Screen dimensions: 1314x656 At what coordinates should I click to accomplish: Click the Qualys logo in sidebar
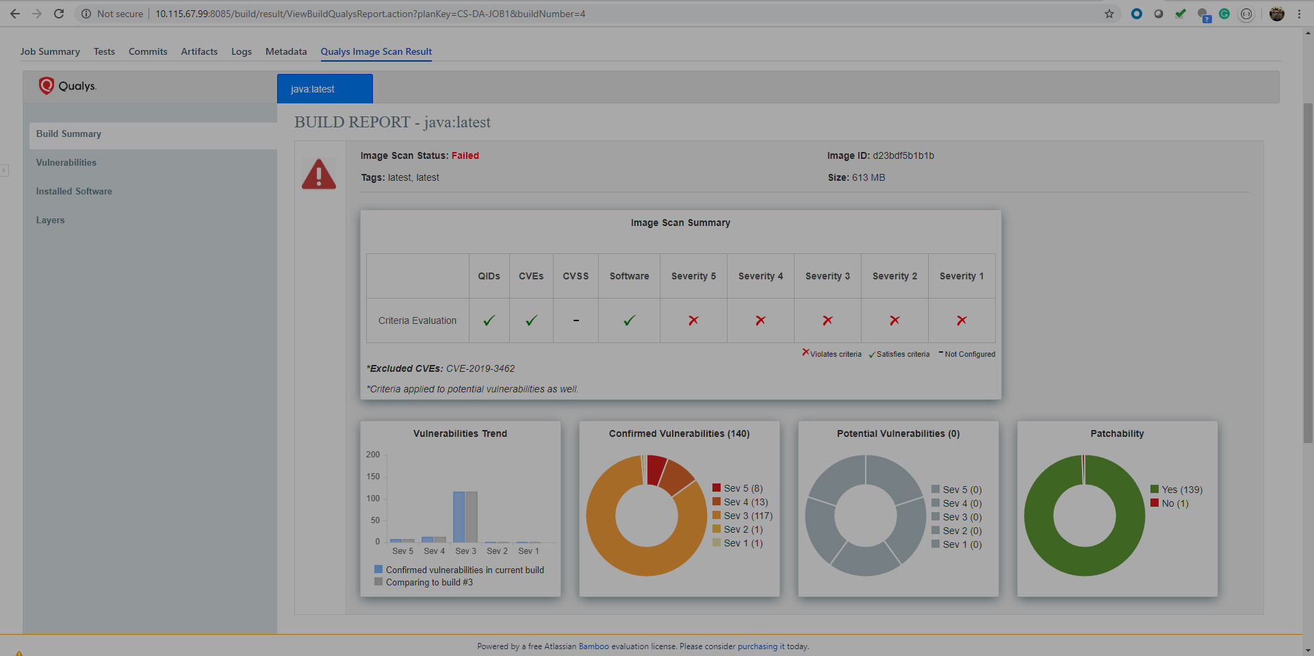tap(68, 86)
